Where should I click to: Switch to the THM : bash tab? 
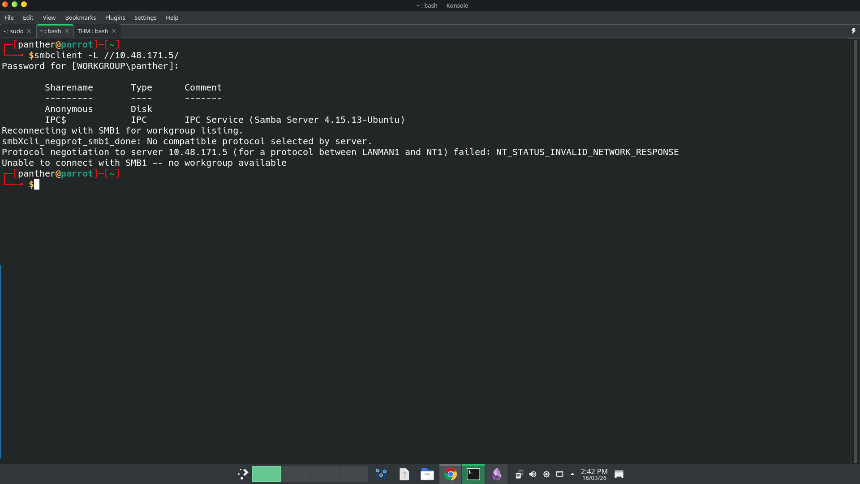coord(93,31)
